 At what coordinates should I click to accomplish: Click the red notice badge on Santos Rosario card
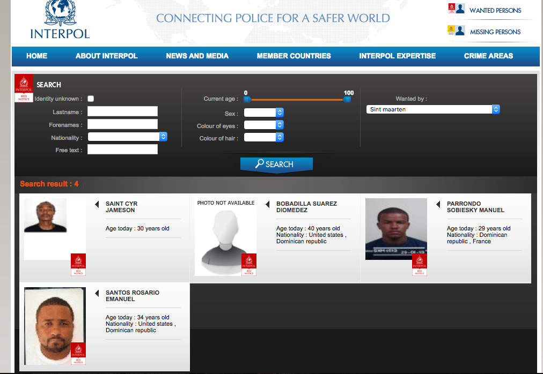(78, 354)
